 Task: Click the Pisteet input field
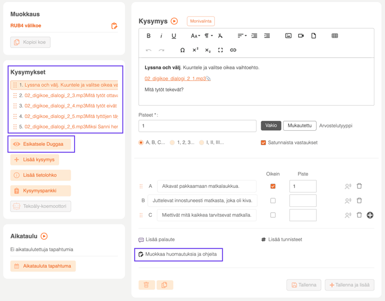click(197, 126)
